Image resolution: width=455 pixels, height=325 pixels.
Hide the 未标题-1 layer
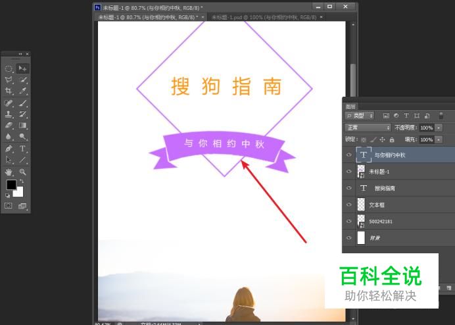click(349, 171)
